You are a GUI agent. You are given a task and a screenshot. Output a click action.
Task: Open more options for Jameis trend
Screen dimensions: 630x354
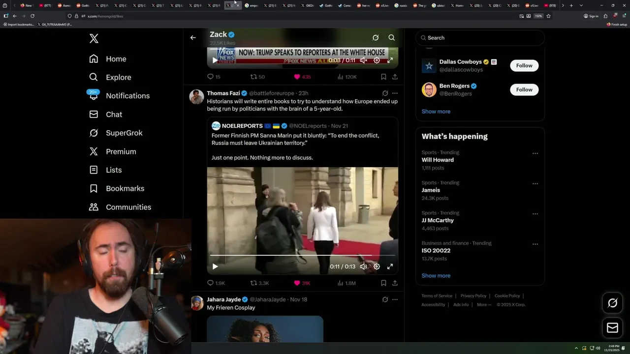coord(535,183)
